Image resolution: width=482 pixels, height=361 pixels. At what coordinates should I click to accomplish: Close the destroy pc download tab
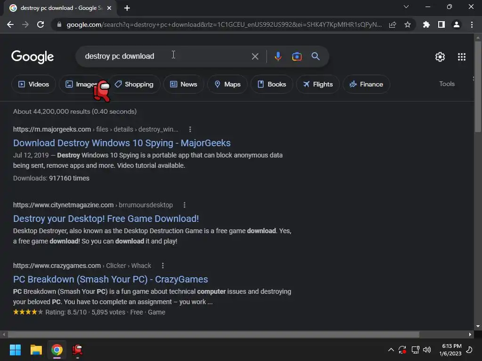coord(109,8)
